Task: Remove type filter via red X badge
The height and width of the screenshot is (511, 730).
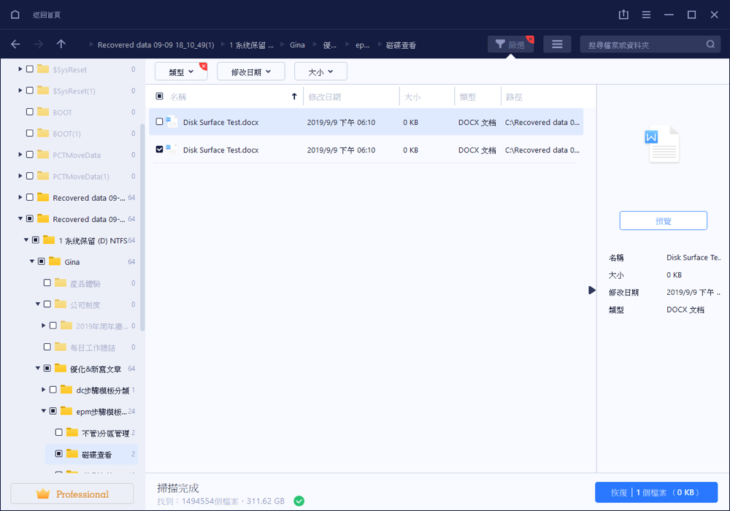Action: click(x=203, y=66)
